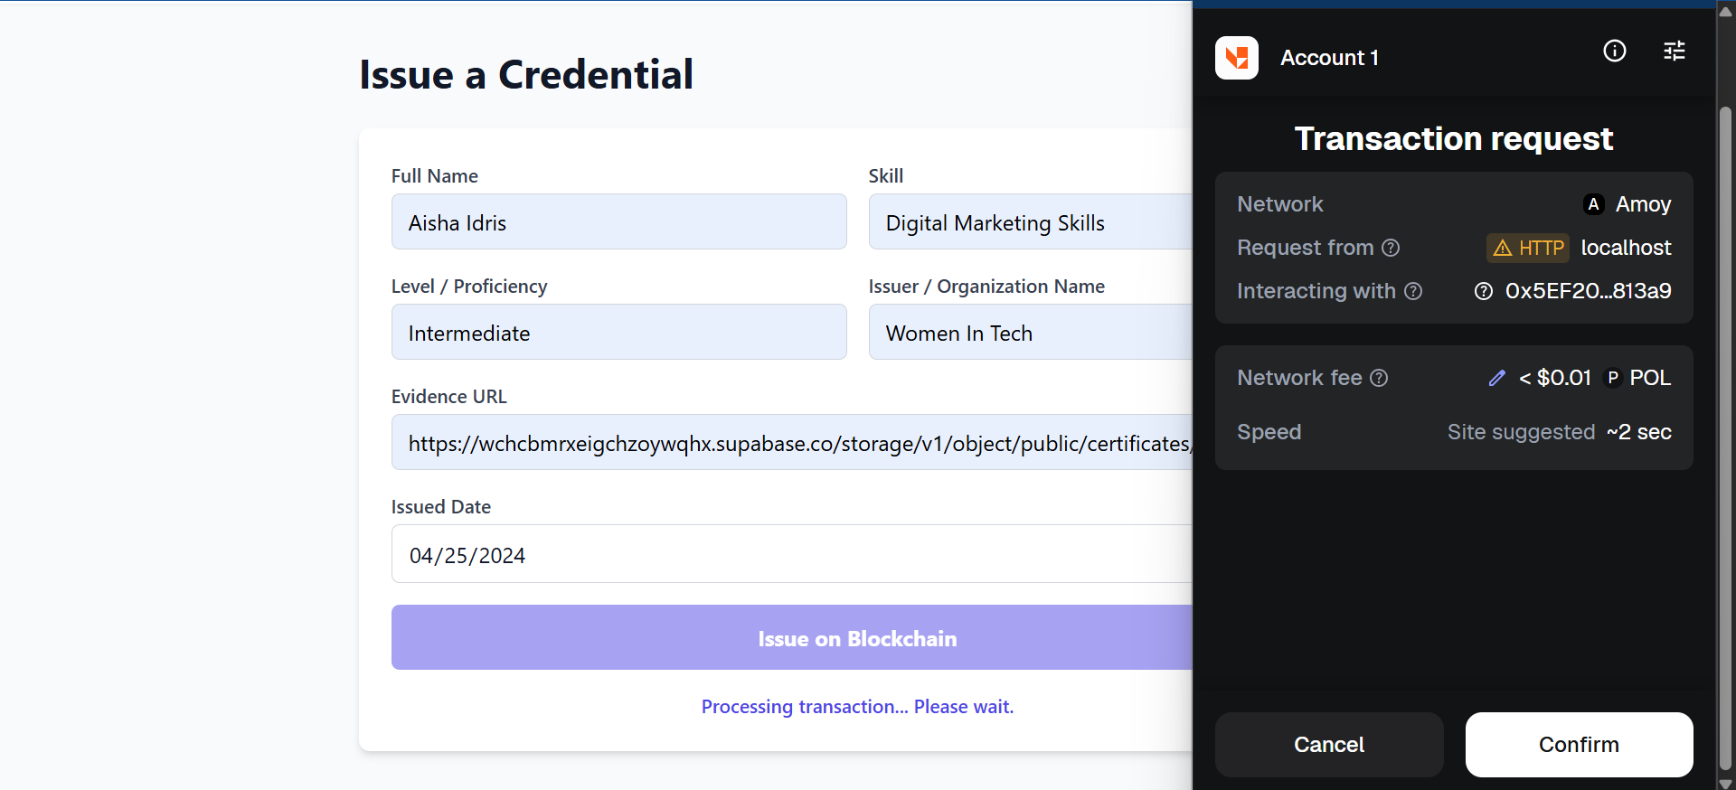Focus the Skill text field
Screen dimensions: 1736x790
(1030, 222)
